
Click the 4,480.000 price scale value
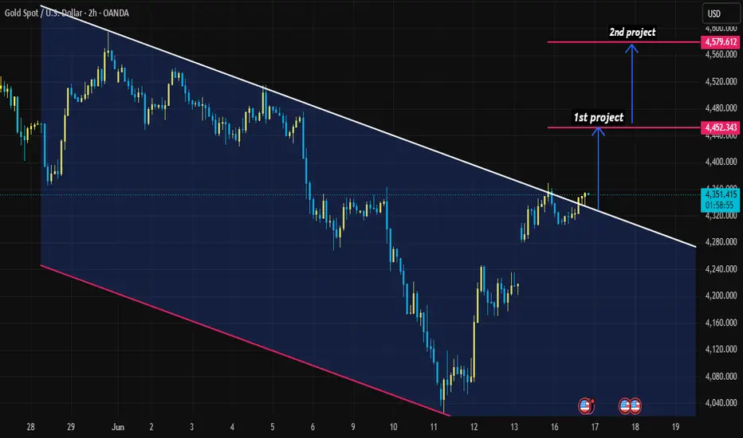(x=721, y=108)
